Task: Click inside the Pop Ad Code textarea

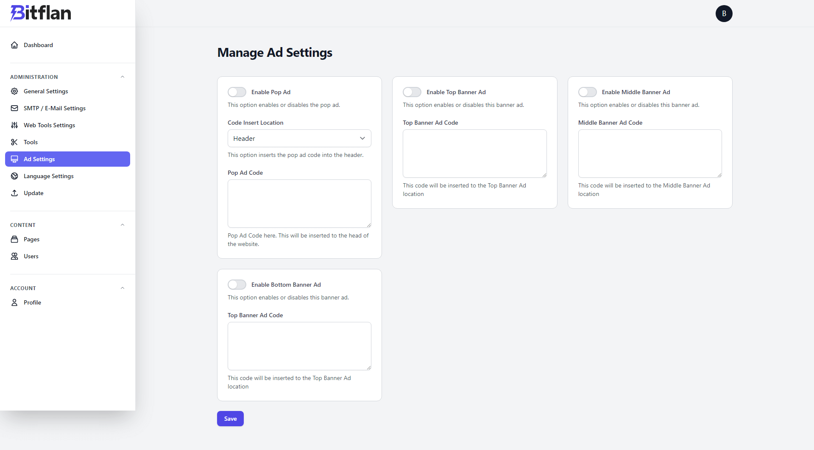Action: coord(299,204)
